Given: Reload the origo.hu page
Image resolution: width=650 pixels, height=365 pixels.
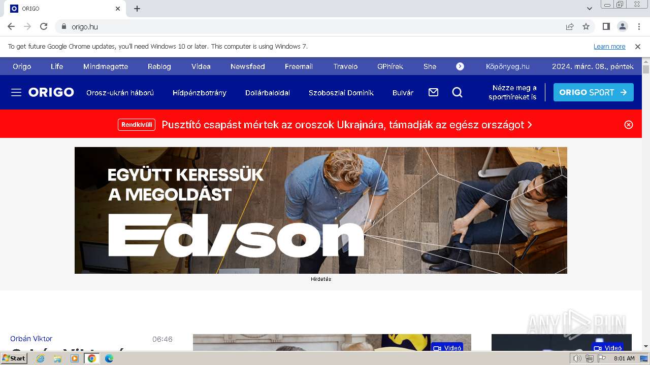Looking at the screenshot, I should [44, 26].
